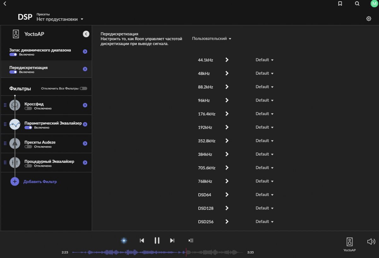Open Default dropdown for 384kHz
379x258 pixels.
coord(264,154)
